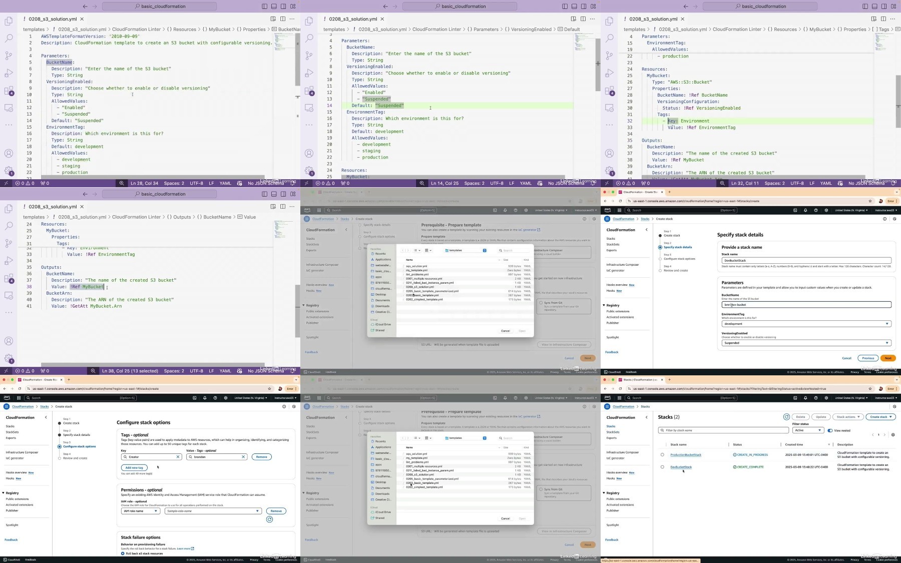Click the Stack name field containing DevBucketStack
901x563 pixels.
[x=806, y=260]
